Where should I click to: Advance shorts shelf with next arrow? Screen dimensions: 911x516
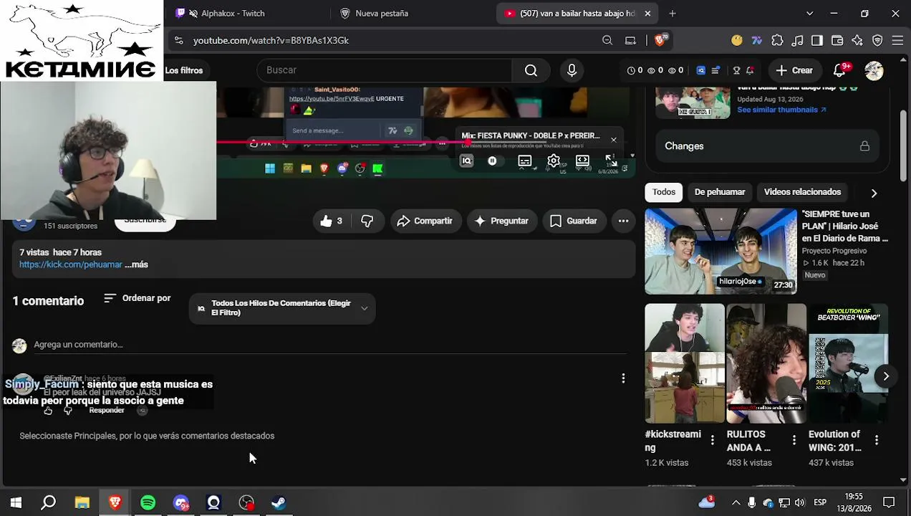click(886, 376)
